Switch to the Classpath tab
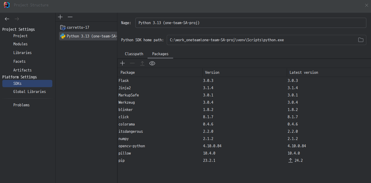 134,54
